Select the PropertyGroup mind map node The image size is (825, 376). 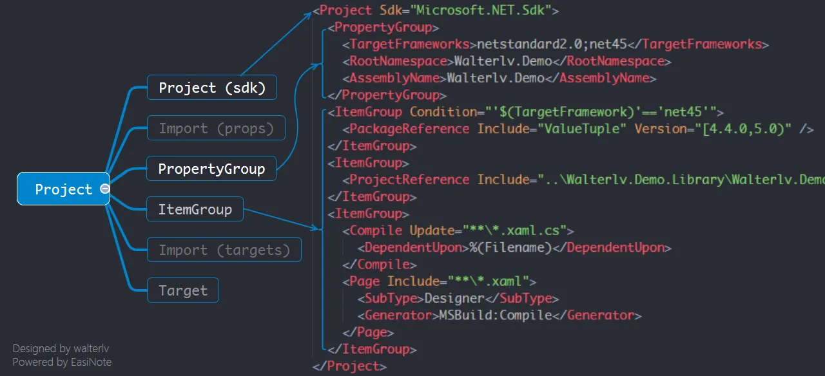click(x=211, y=169)
